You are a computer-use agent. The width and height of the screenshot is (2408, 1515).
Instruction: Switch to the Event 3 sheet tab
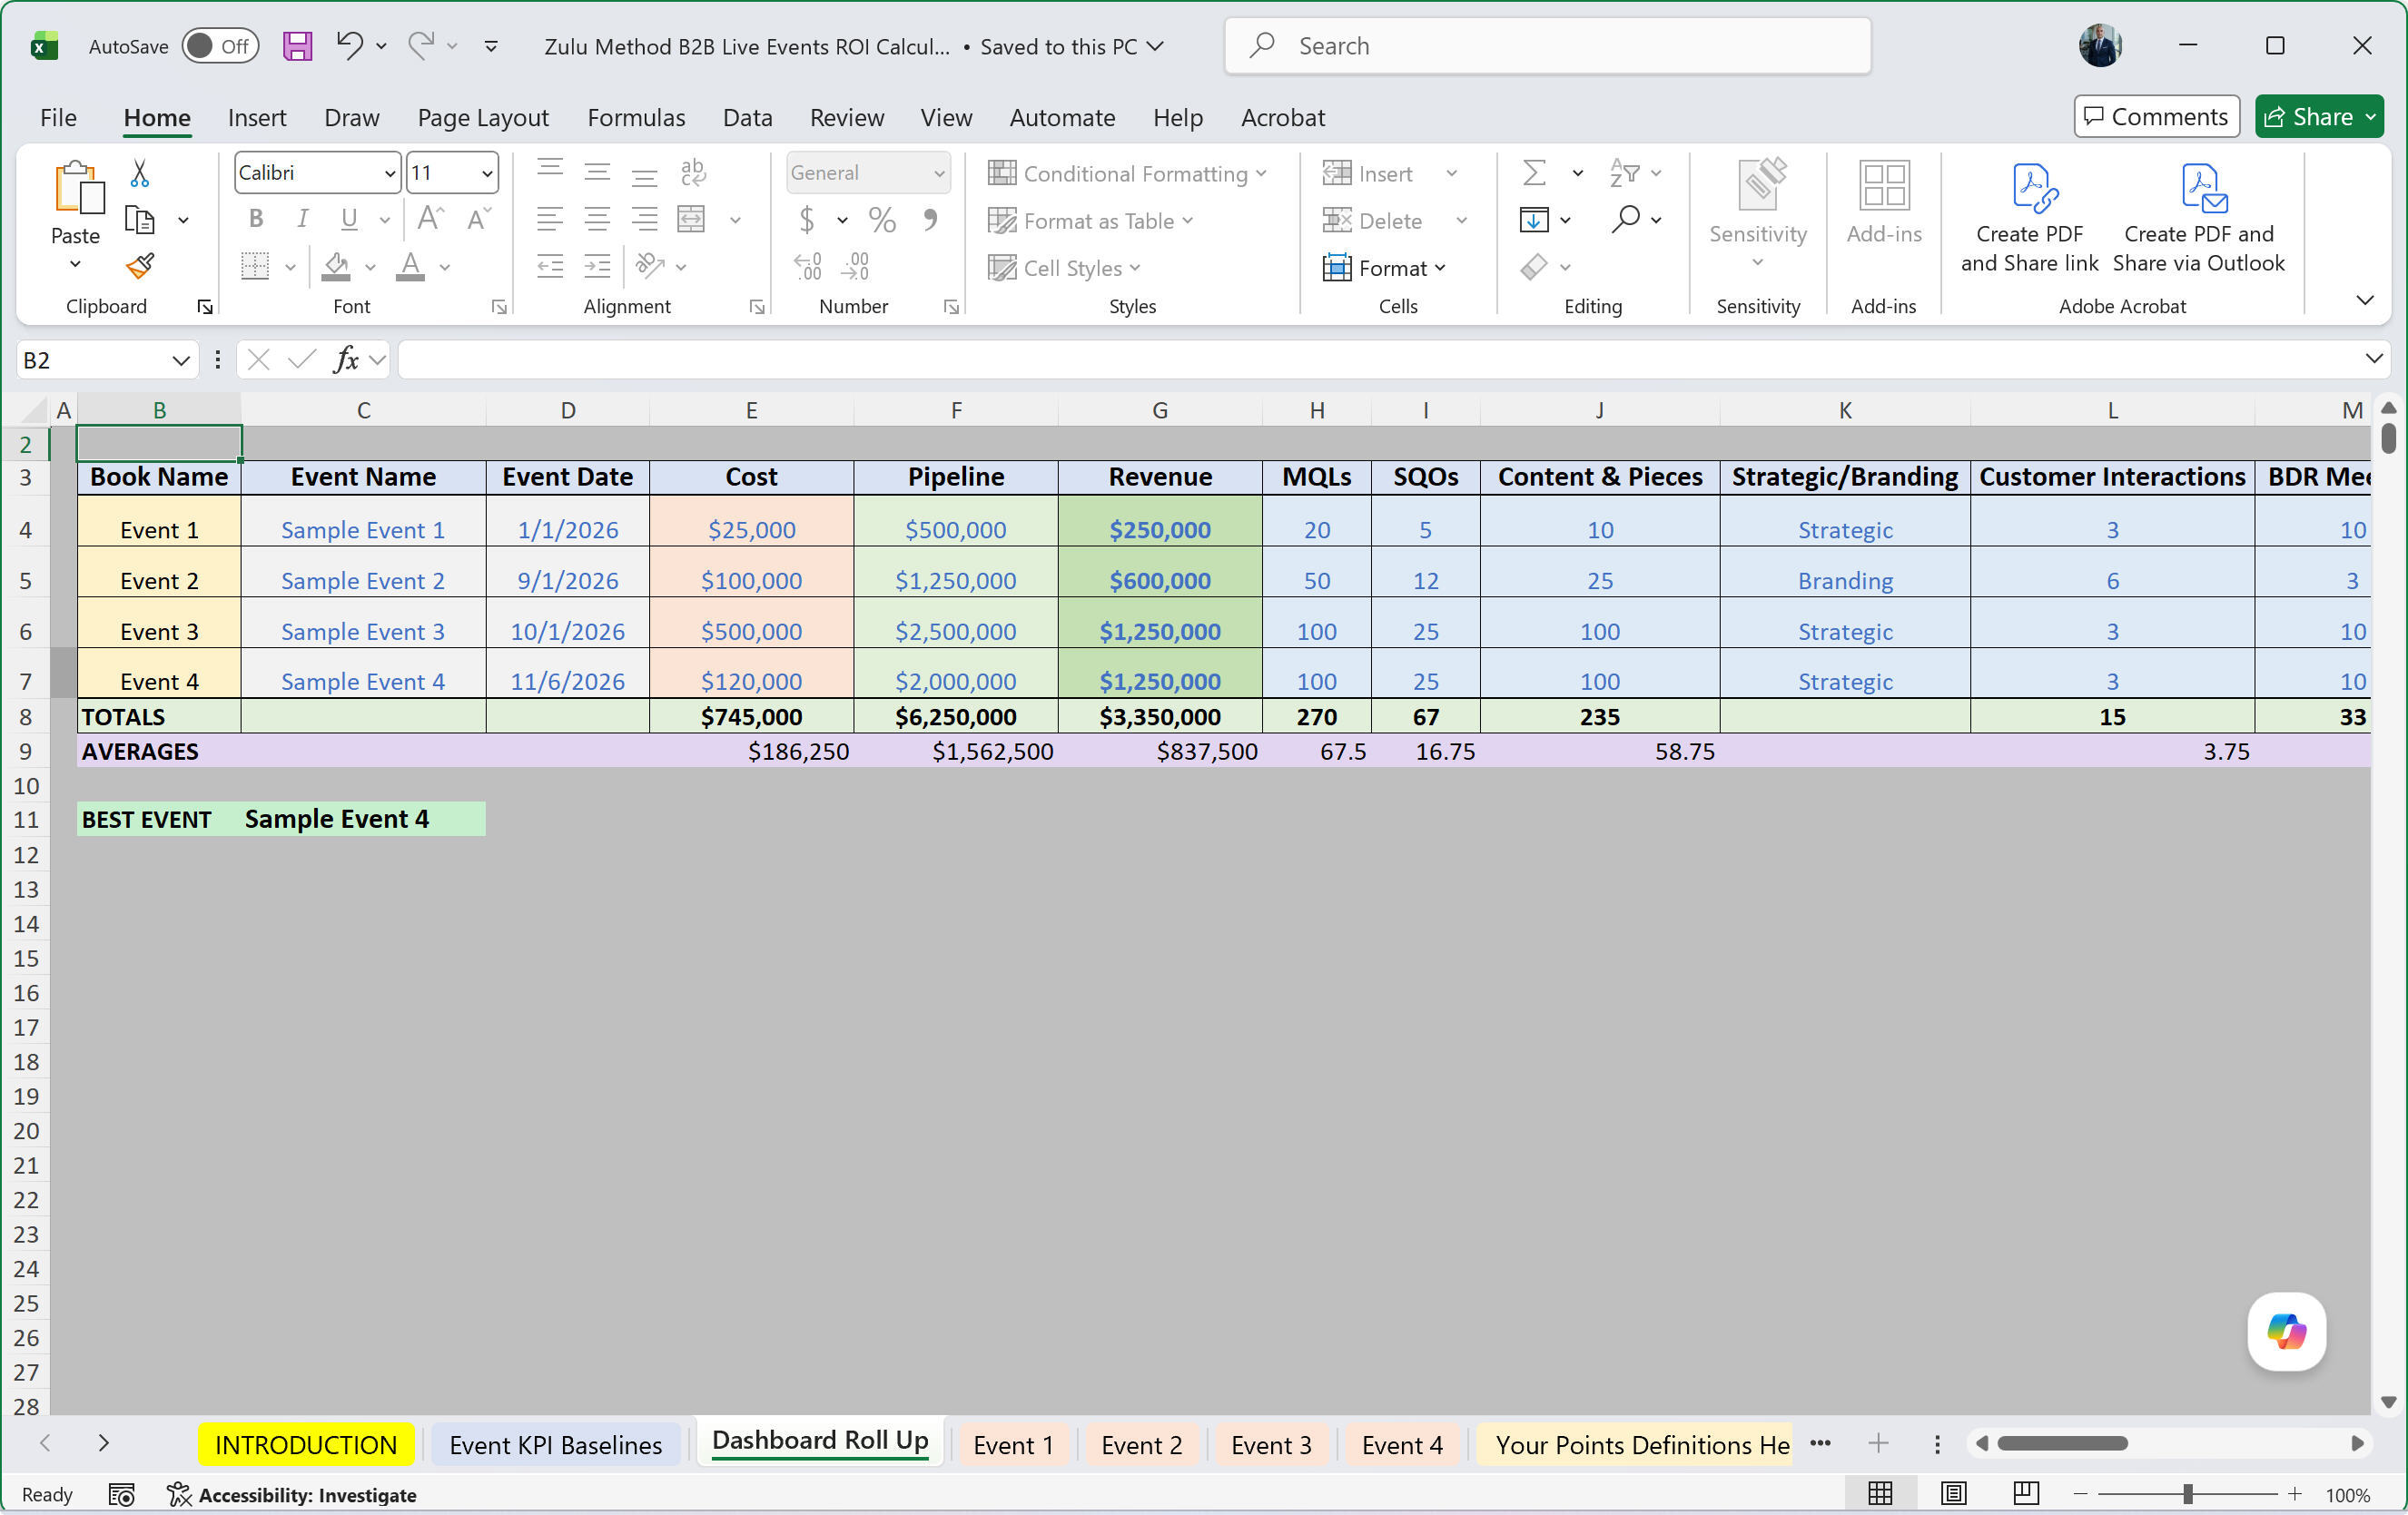1271,1444
